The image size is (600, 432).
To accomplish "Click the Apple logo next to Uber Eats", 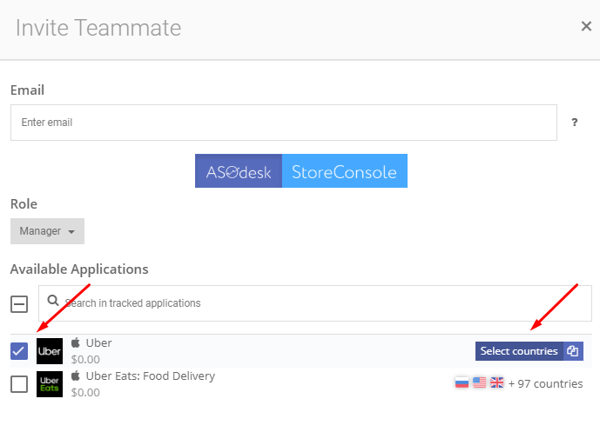I will (76, 376).
